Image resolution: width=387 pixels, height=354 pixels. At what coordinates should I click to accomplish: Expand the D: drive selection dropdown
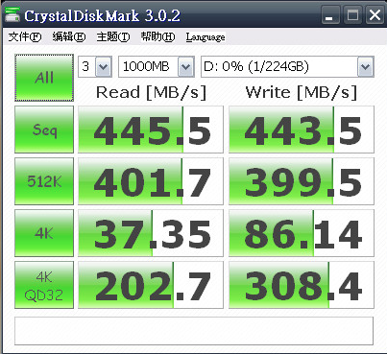[287, 66]
